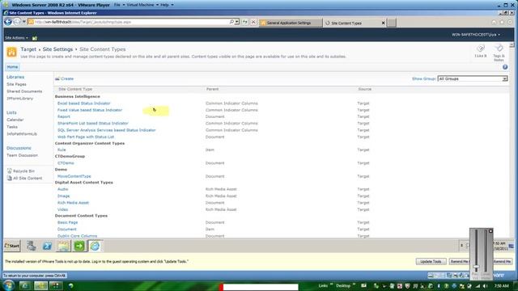This screenshot has width=518, height=291.
Task: Open Excel based Status Indicator content type
Action: [x=84, y=103]
